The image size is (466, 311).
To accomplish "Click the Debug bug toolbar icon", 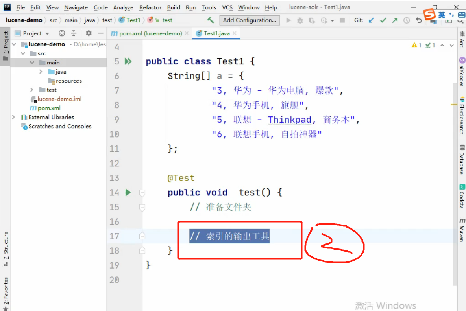I will [300, 20].
